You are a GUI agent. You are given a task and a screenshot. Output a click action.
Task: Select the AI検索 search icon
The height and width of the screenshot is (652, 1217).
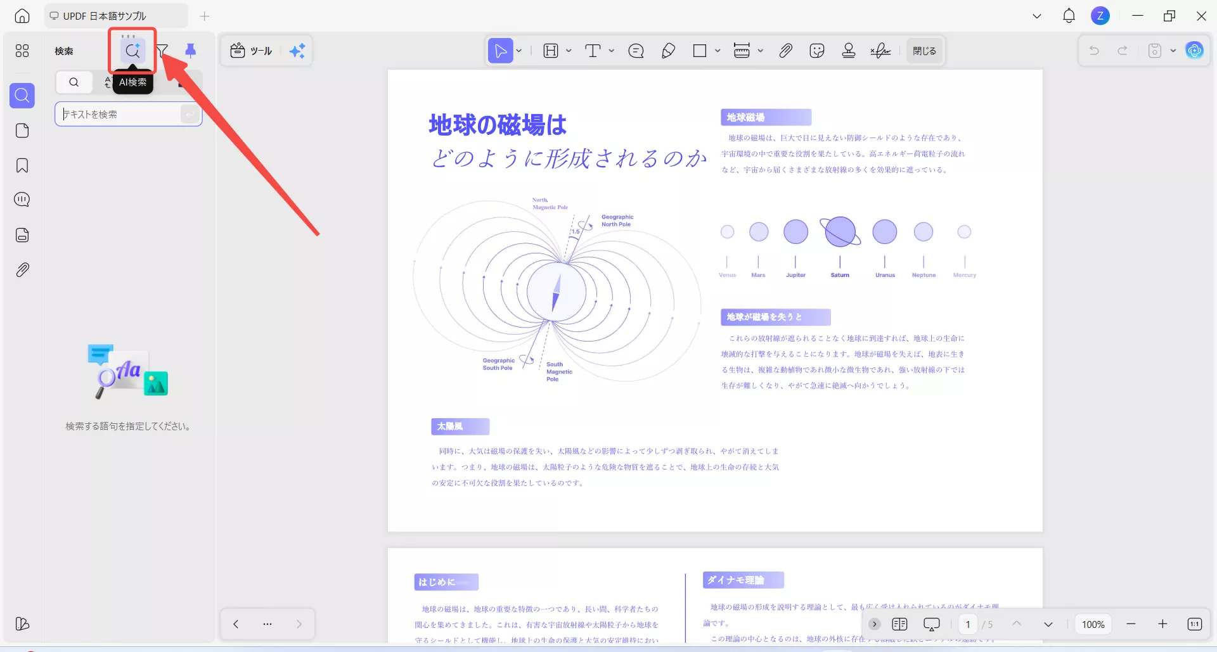132,51
